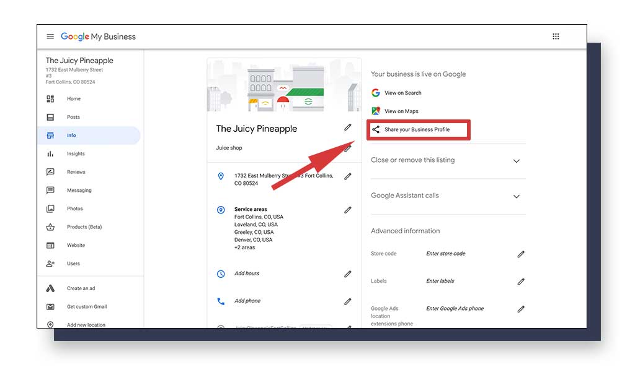Screen dimensions: 635x383
Task: Click the Reviews sidebar icon
Action: (50, 172)
